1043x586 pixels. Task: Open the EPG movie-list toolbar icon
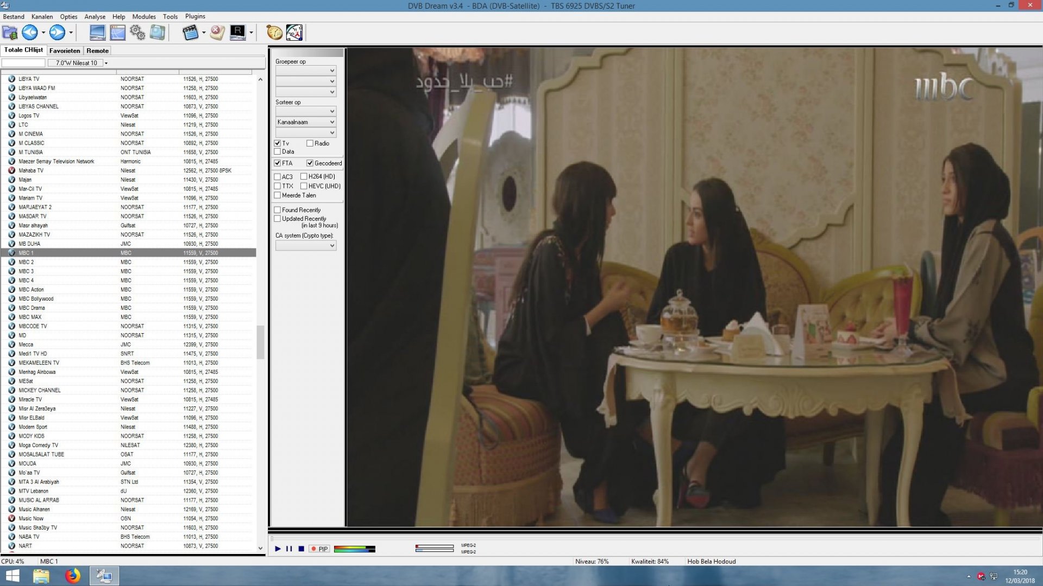190,33
